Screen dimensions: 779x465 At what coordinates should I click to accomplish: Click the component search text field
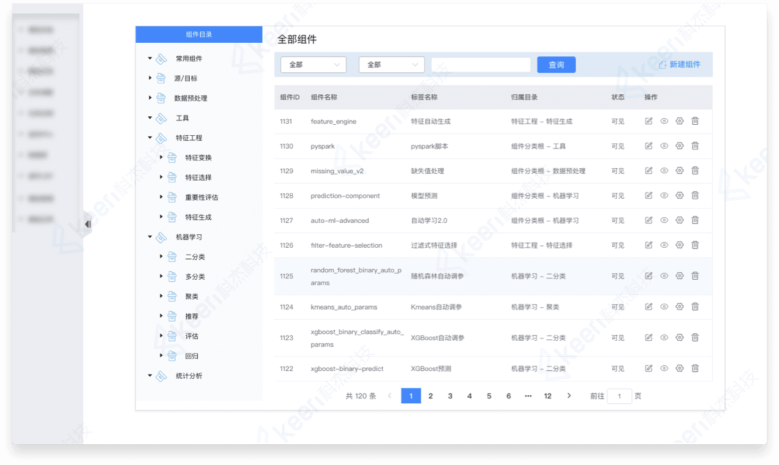point(481,65)
